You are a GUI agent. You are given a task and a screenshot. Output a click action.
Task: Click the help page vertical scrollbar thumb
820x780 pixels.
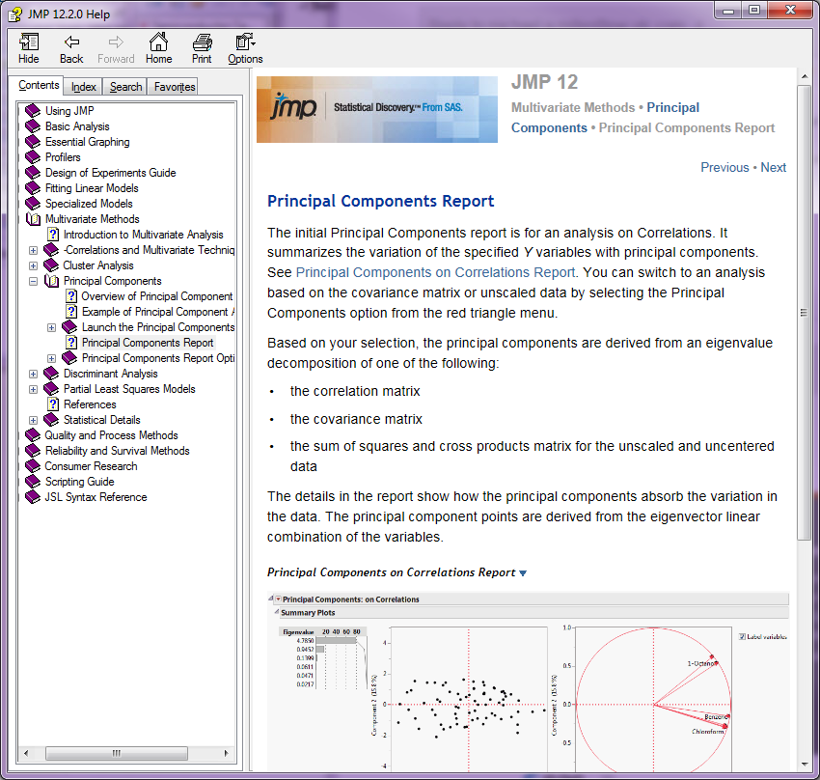(804, 313)
